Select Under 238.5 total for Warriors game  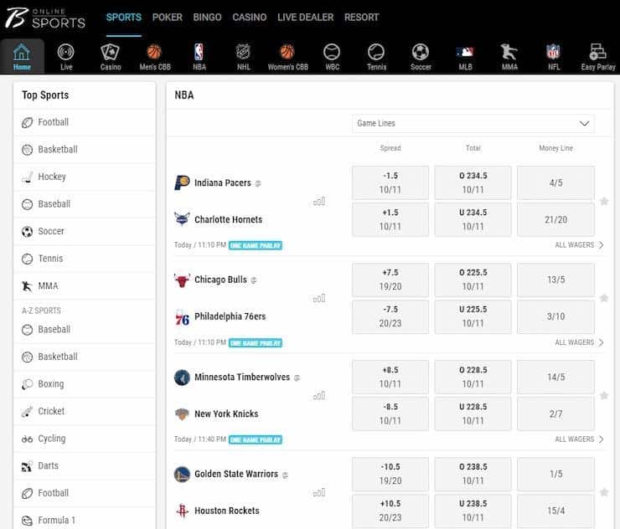tap(473, 511)
